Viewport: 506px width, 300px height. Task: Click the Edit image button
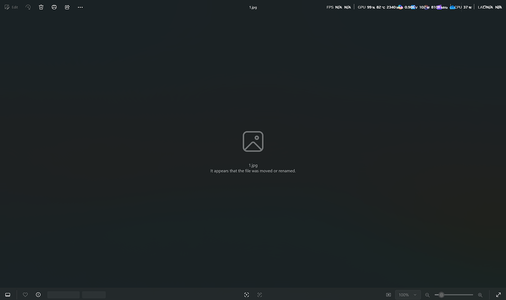(11, 7)
